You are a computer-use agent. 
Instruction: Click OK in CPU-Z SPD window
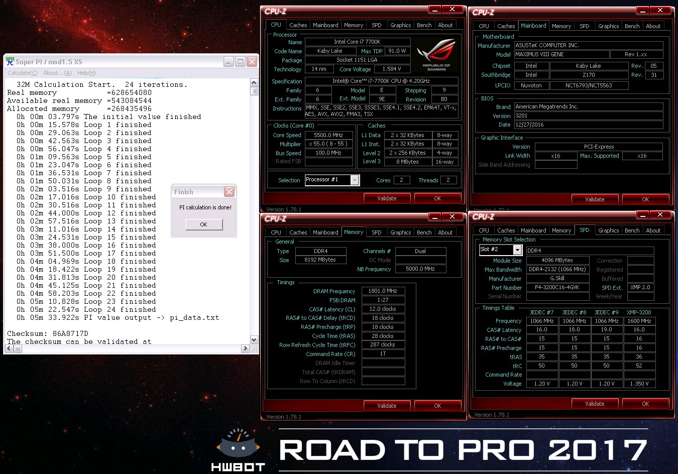click(645, 404)
